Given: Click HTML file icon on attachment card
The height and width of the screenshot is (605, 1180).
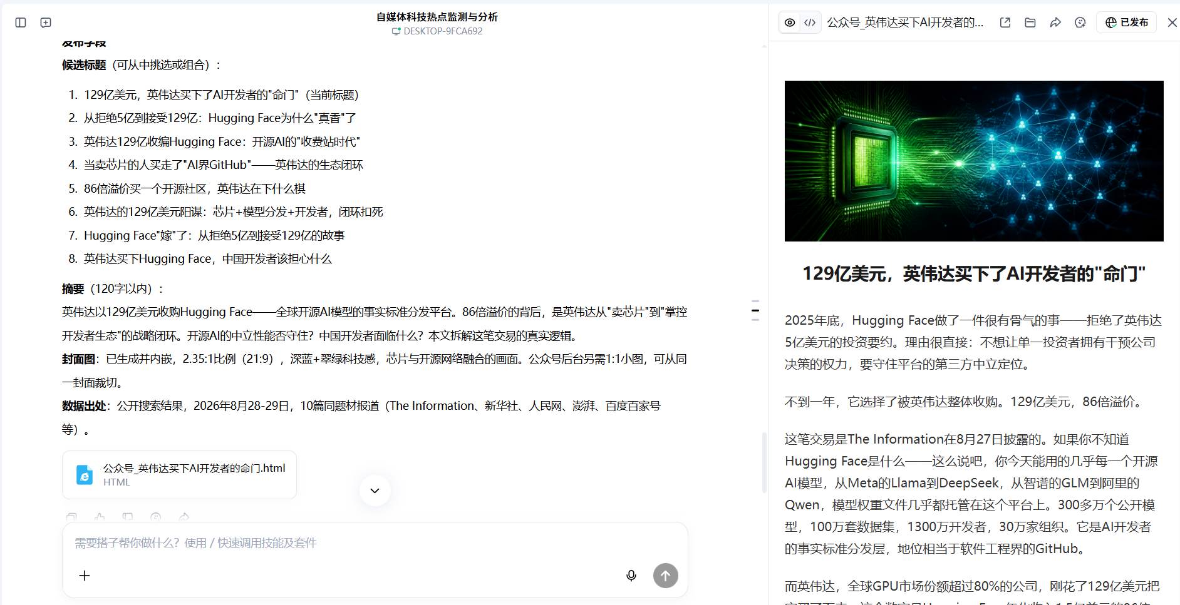Looking at the screenshot, I should (x=85, y=475).
